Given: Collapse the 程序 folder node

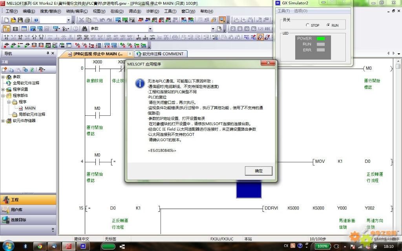Looking at the screenshot, I should click(x=9, y=102).
